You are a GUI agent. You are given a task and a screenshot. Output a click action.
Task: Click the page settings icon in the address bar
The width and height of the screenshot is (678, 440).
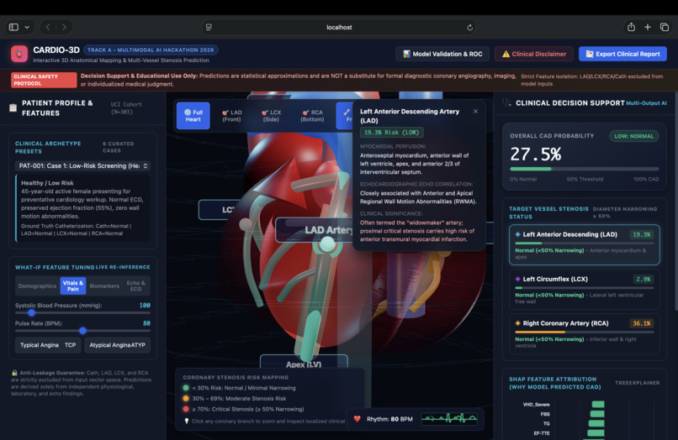(209, 27)
